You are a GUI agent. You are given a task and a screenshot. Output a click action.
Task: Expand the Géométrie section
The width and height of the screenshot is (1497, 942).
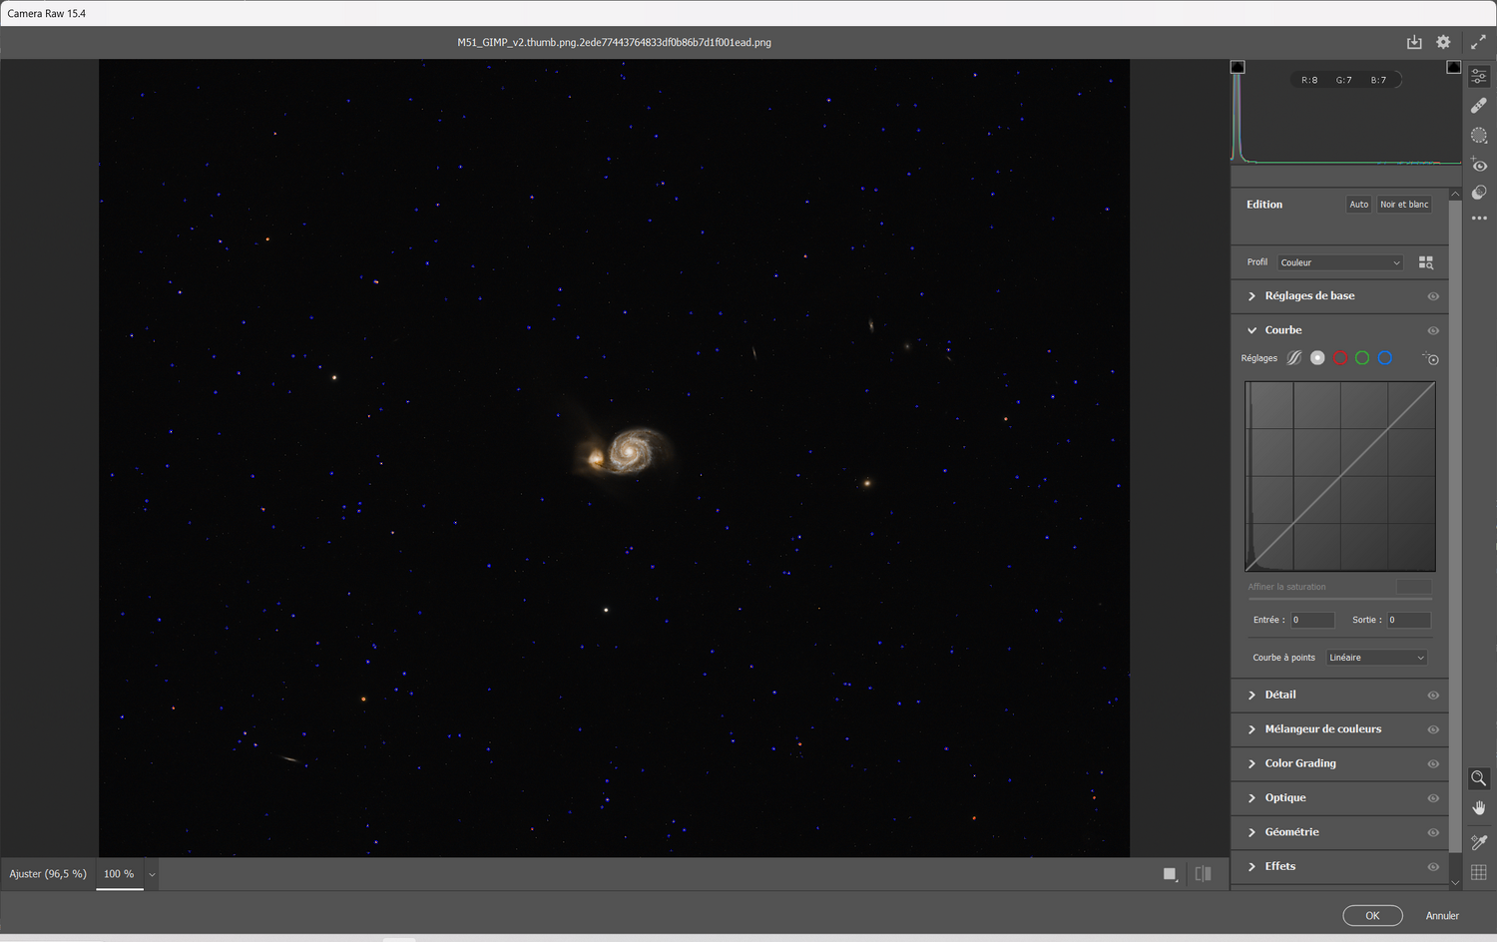(1251, 832)
